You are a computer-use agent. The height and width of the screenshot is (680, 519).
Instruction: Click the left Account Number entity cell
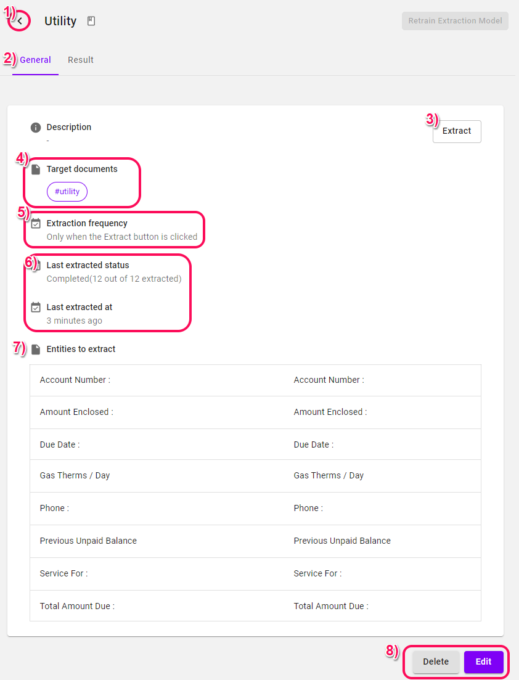coord(157,380)
